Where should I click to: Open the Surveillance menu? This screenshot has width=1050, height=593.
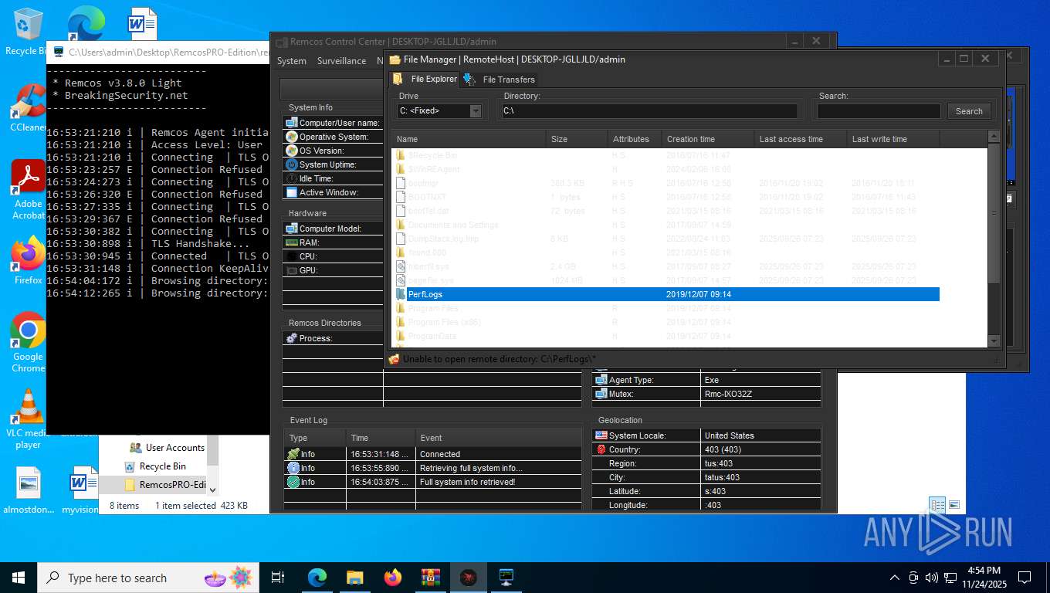point(342,61)
